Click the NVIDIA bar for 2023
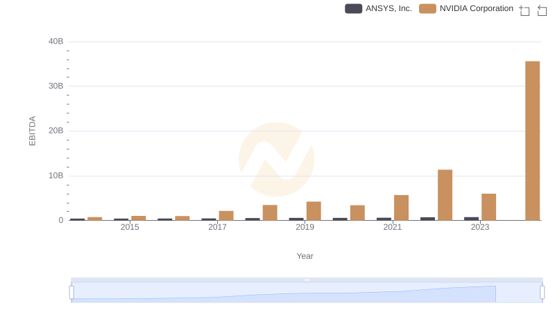 (x=488, y=207)
